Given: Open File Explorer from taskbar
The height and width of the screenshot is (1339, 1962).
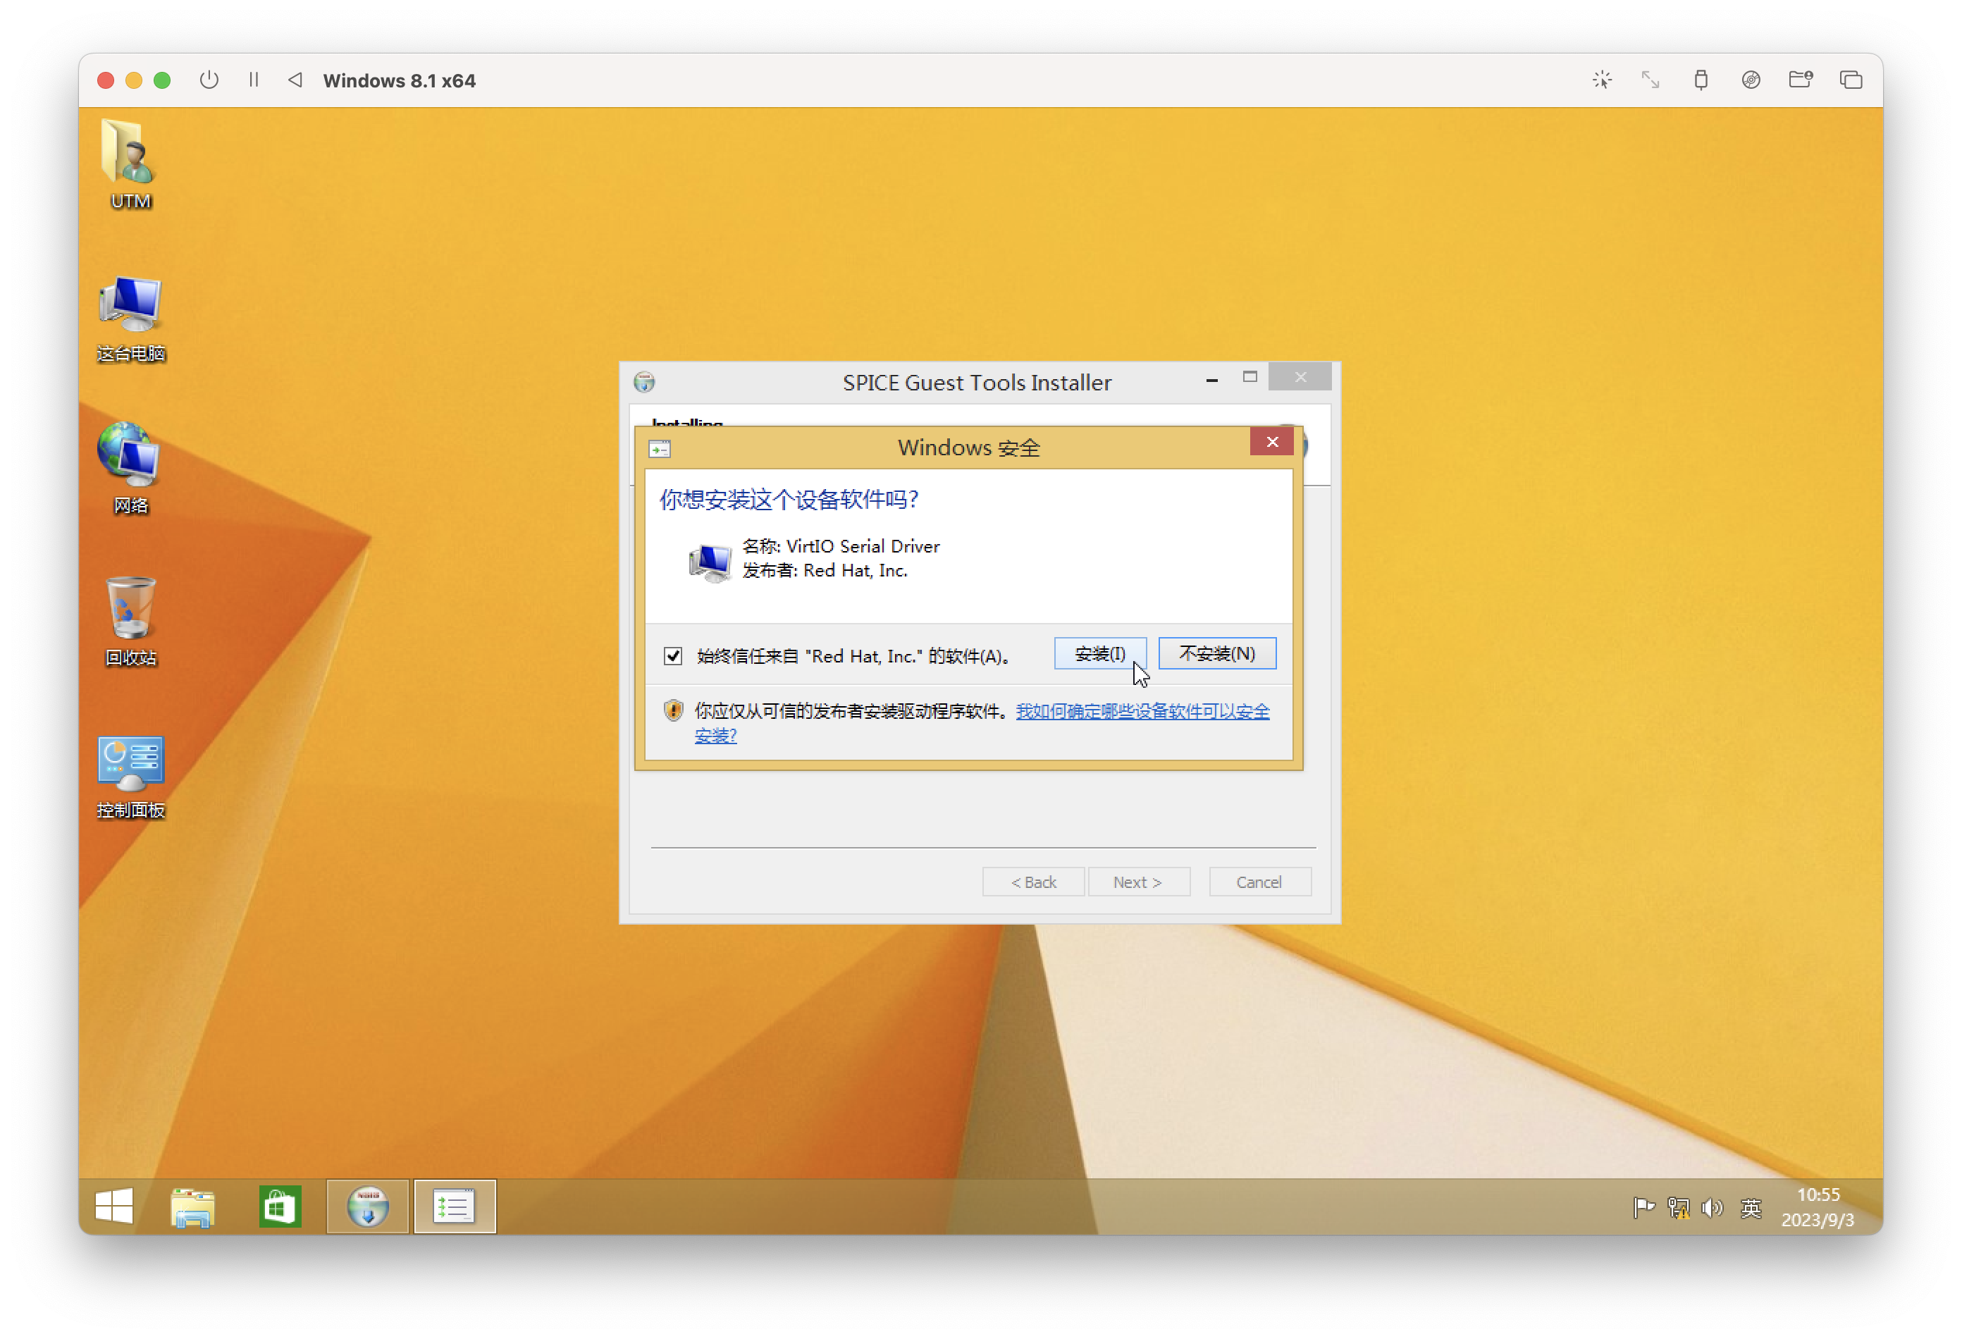Looking at the screenshot, I should click(192, 1206).
